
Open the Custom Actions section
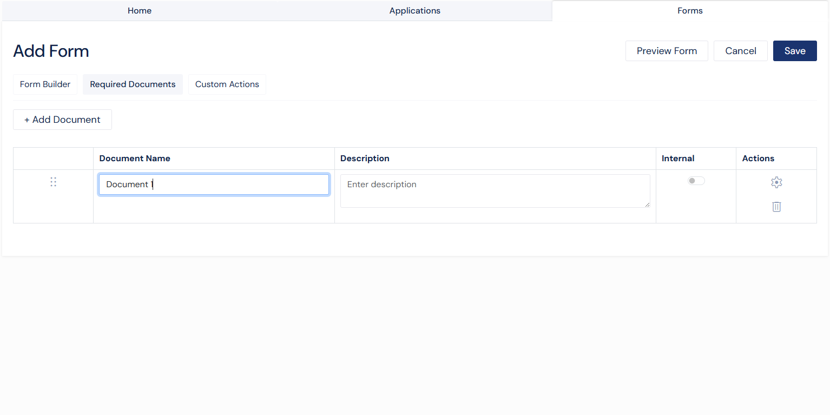click(227, 84)
